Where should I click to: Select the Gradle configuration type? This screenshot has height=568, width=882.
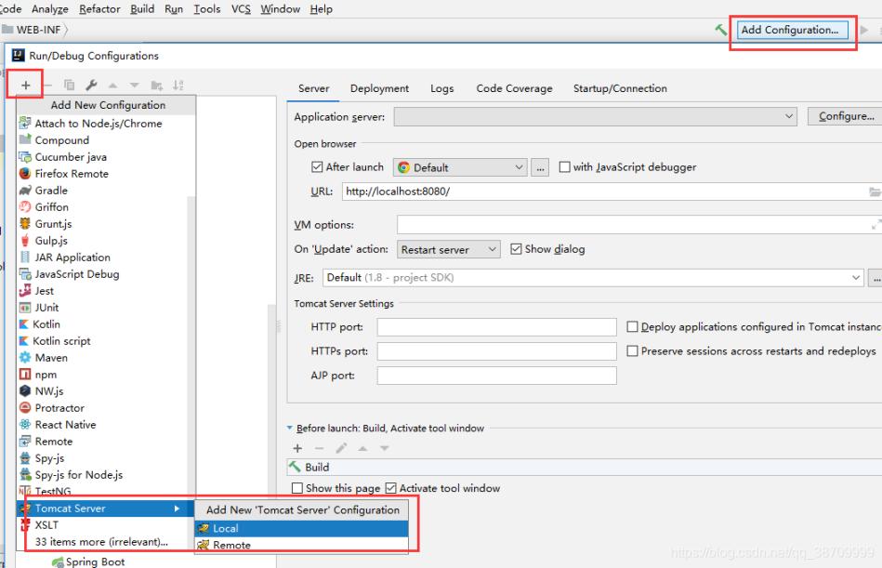pyautogui.click(x=51, y=191)
